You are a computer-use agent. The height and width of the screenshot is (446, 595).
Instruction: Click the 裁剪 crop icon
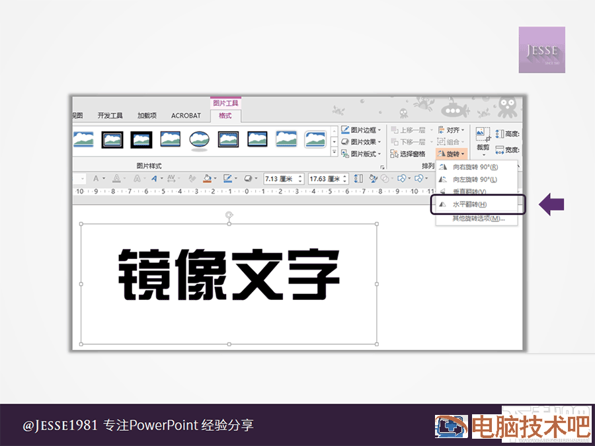(483, 135)
